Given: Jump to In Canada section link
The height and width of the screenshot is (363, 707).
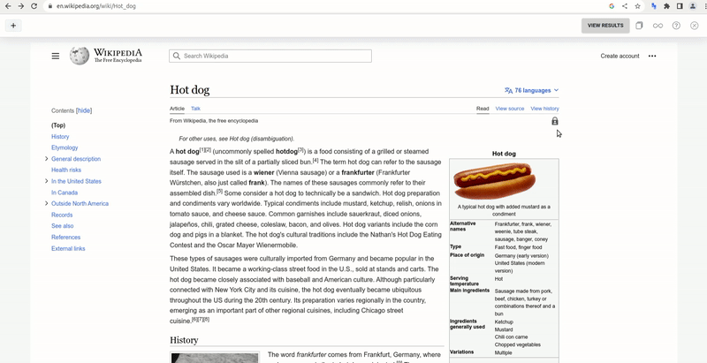Looking at the screenshot, I should [x=65, y=193].
